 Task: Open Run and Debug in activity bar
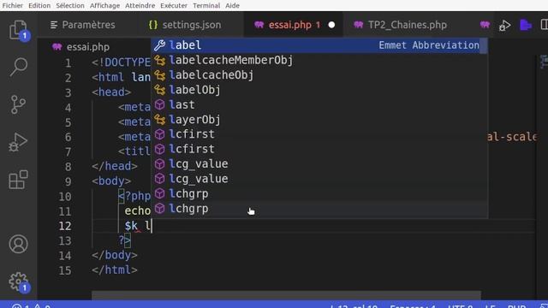point(18,142)
